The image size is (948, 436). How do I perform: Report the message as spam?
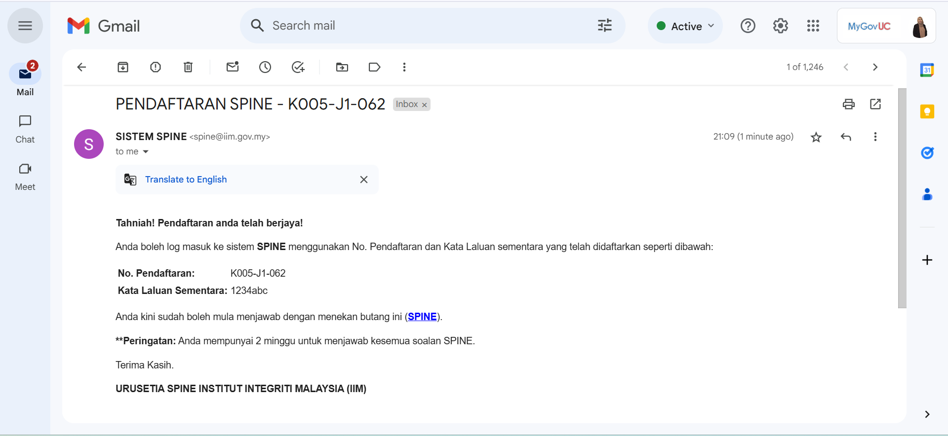[156, 67]
